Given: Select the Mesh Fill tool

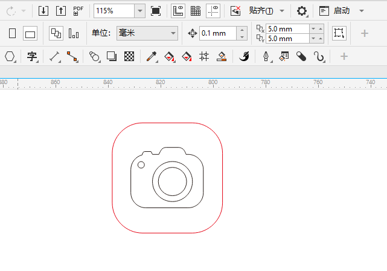Looking at the screenshot, I should tap(204, 57).
